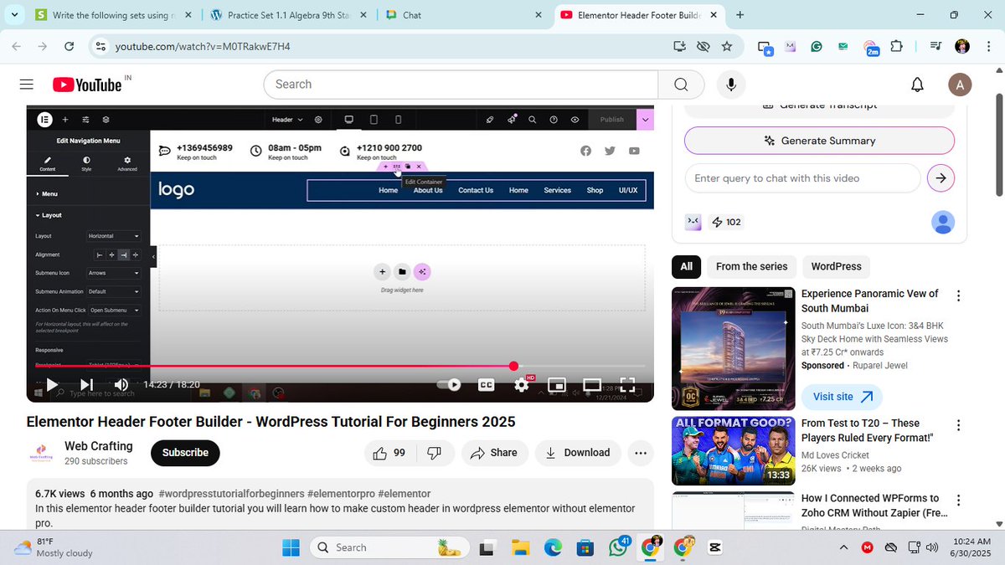Open more actions below the video
The height and width of the screenshot is (565, 1005).
[641, 453]
